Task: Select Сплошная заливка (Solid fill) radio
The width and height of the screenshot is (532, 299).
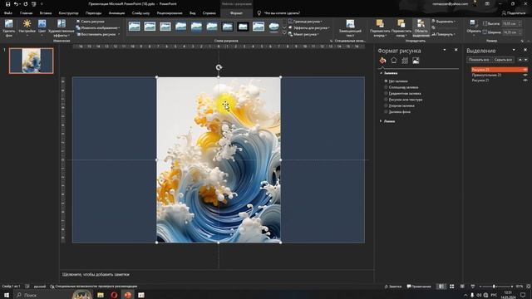Action: (x=386, y=87)
